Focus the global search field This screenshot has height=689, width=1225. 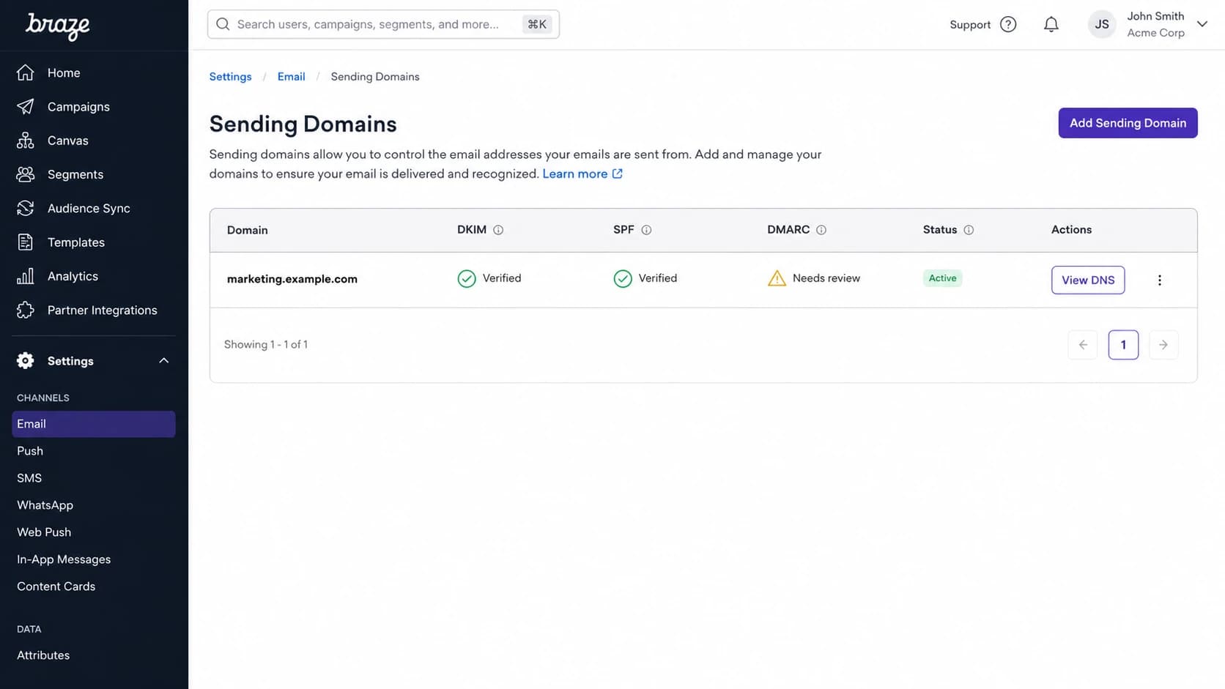click(x=383, y=24)
